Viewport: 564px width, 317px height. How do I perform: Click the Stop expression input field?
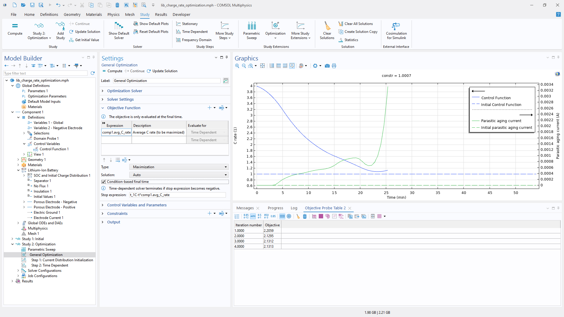tap(177, 195)
